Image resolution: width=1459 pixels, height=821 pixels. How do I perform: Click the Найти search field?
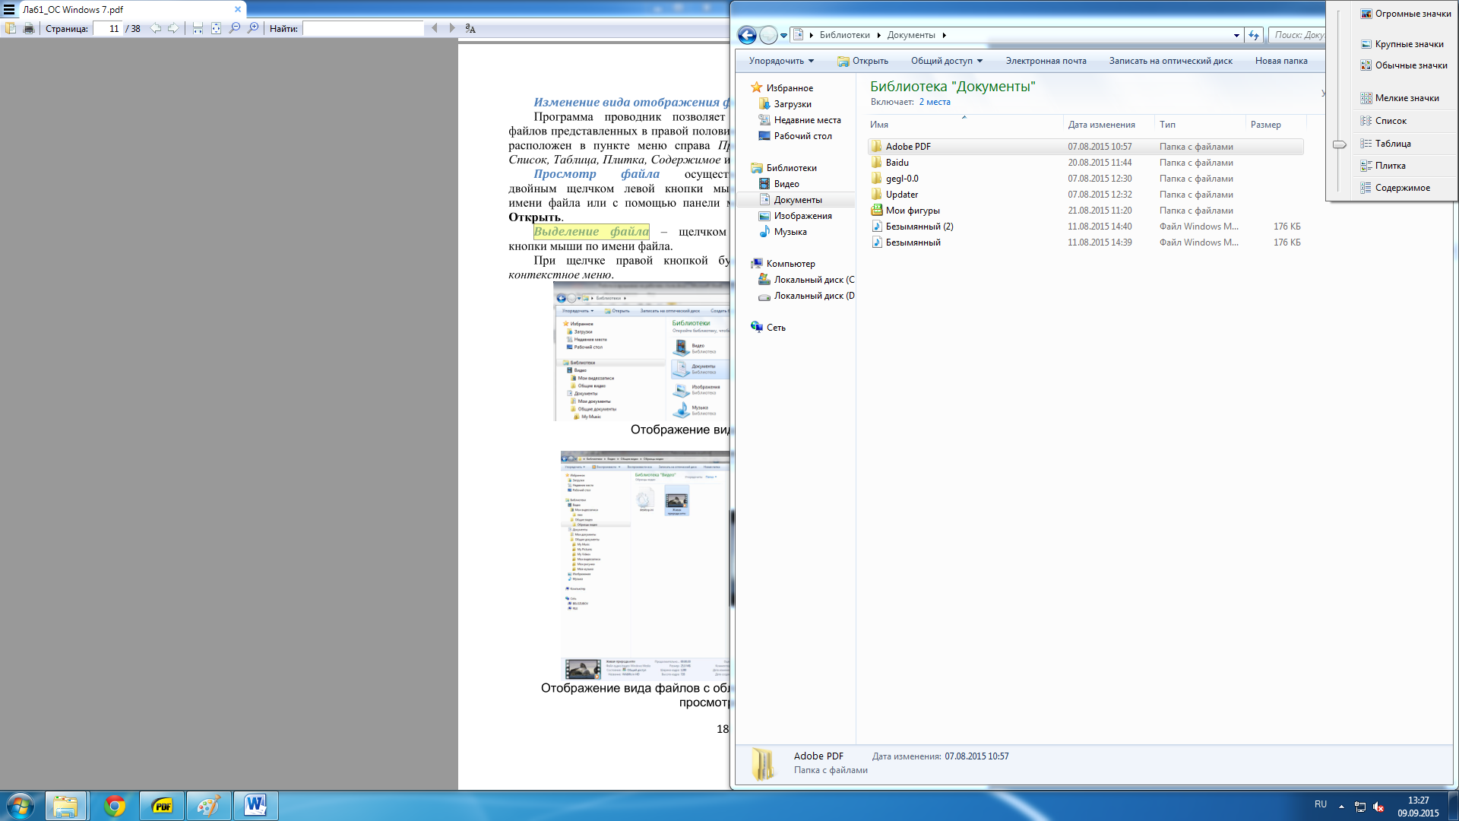pos(363,29)
